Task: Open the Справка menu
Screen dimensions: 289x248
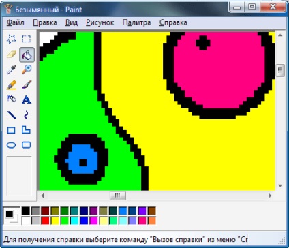Action: [173, 22]
